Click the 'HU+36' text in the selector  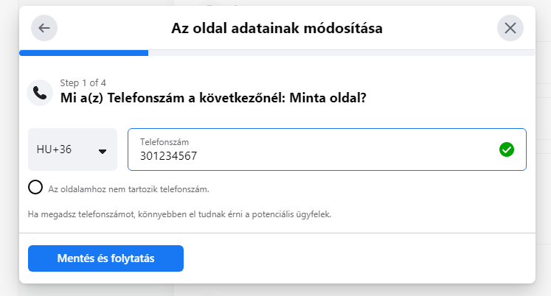point(54,149)
